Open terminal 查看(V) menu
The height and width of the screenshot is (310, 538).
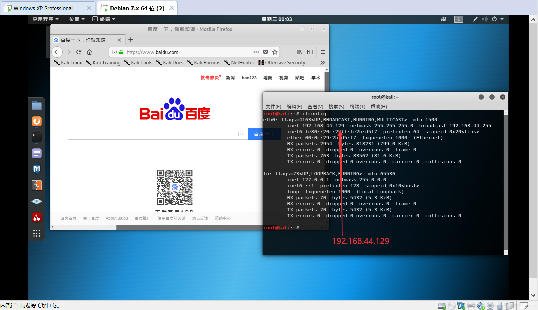[x=316, y=107]
